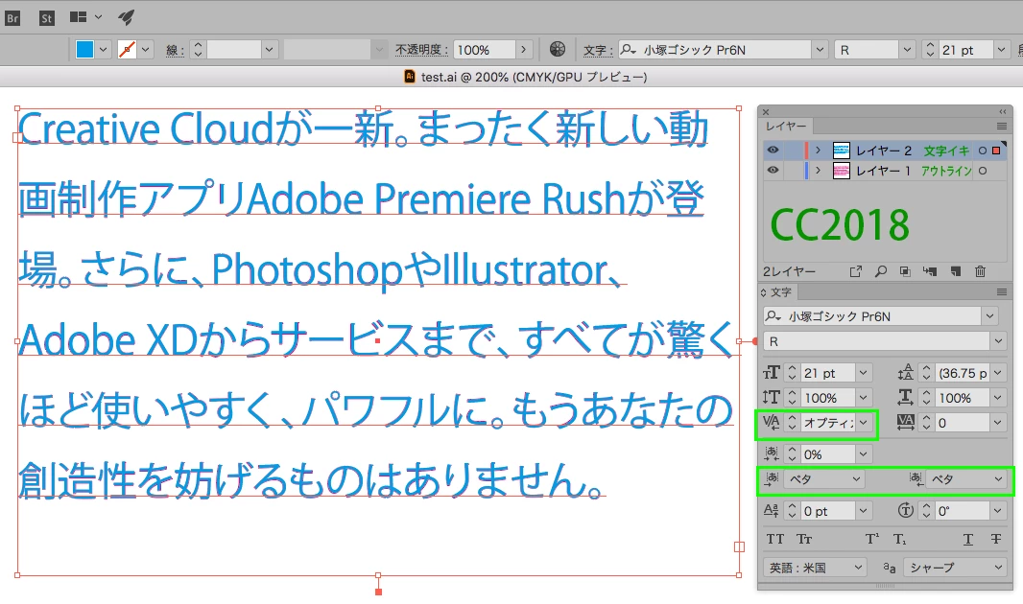Click make/release clipping mask icon
The image size is (1023, 604).
coord(905,271)
